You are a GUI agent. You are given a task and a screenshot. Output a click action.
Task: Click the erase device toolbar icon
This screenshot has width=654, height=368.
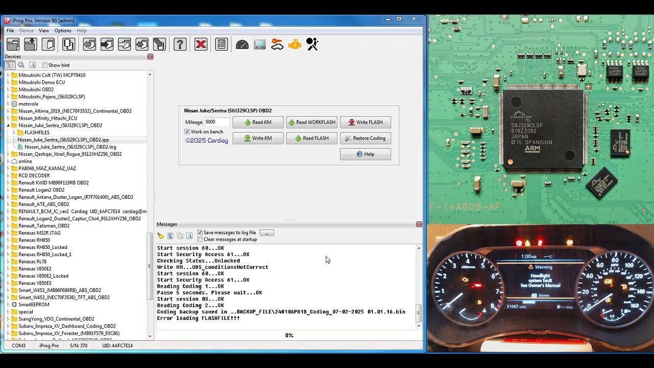click(x=159, y=44)
